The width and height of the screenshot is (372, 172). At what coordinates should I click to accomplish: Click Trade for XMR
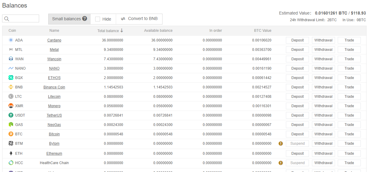tap(349, 106)
